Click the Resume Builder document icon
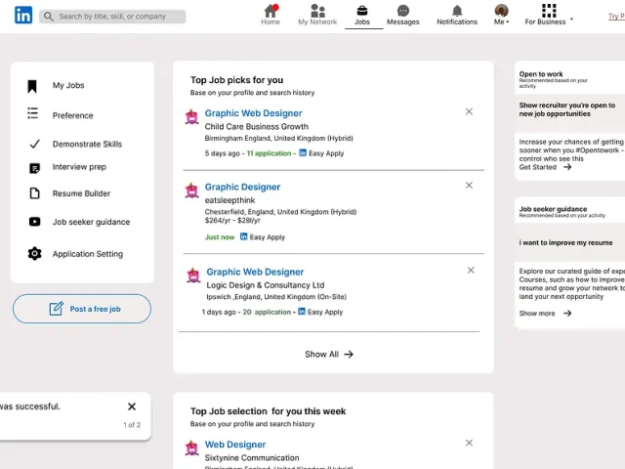The height and width of the screenshot is (469, 625). 35,193
